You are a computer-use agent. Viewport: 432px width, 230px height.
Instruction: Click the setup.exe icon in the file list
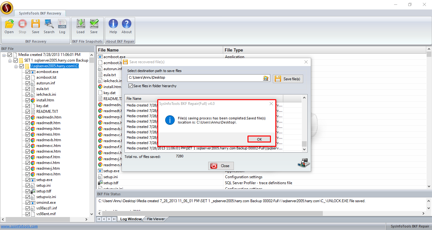pyautogui.click(x=100, y=171)
